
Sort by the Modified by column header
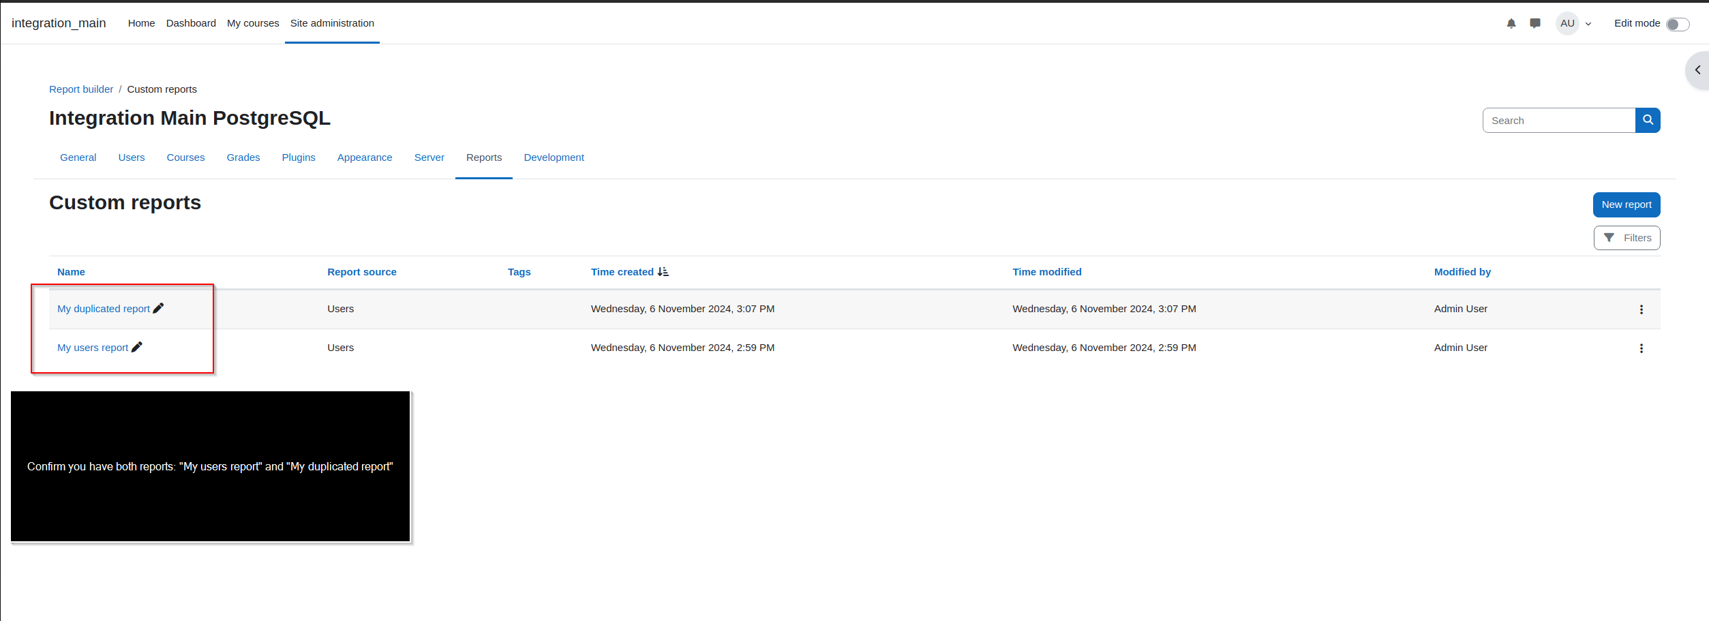point(1462,272)
